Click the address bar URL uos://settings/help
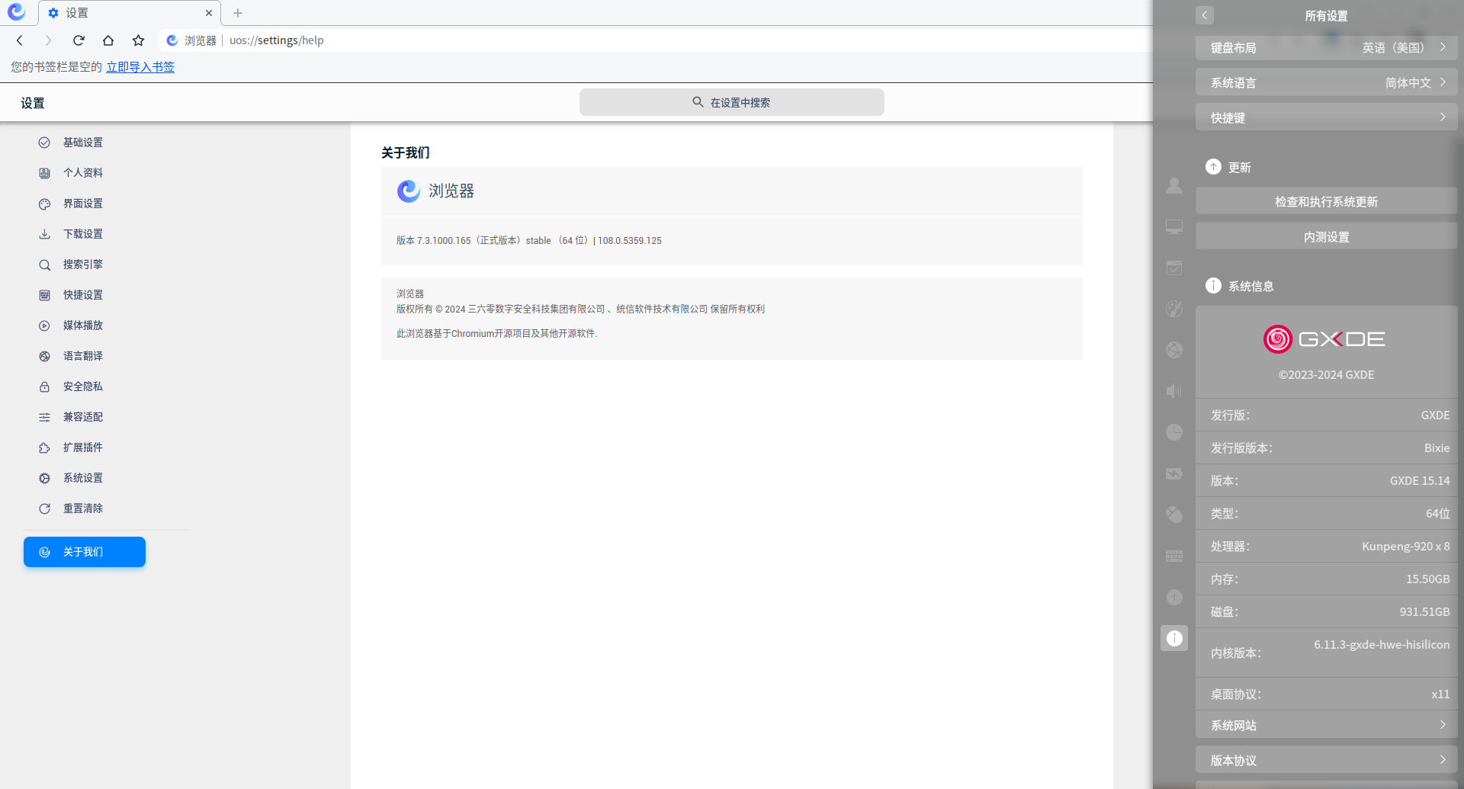This screenshot has width=1464, height=789. [x=277, y=40]
